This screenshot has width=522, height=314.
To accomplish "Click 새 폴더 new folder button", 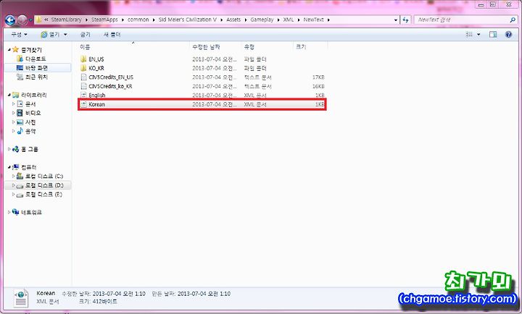I will click(112, 35).
